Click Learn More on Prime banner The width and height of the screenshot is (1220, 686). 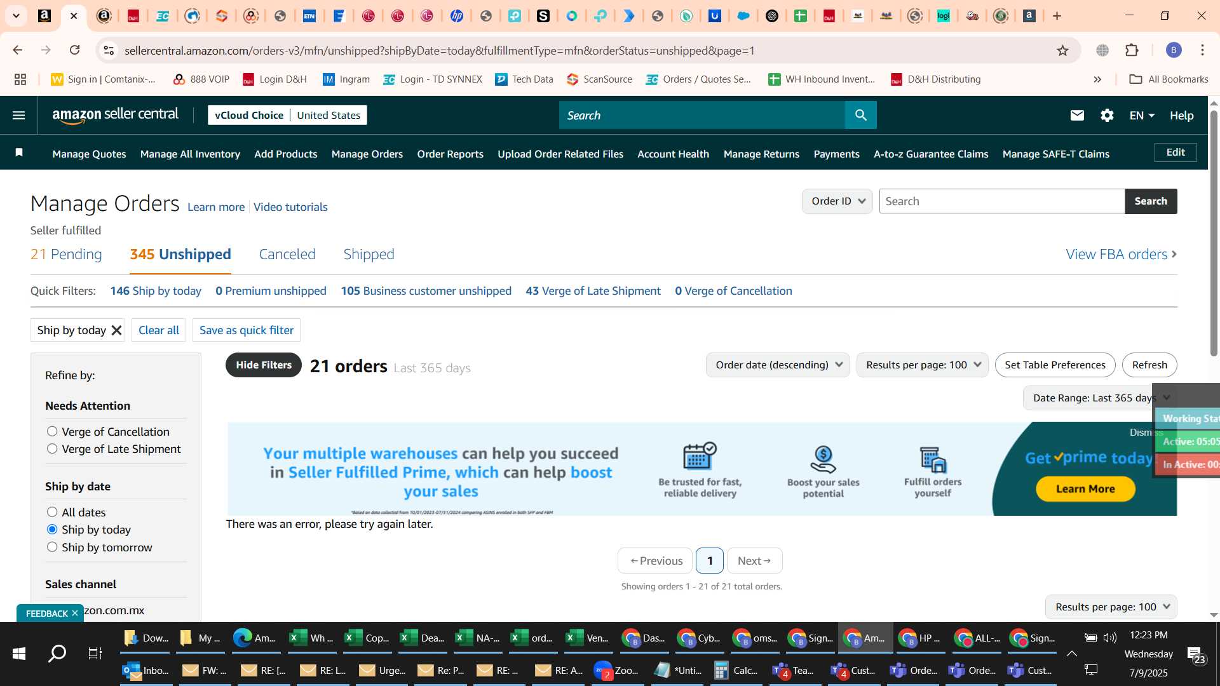pos(1085,489)
